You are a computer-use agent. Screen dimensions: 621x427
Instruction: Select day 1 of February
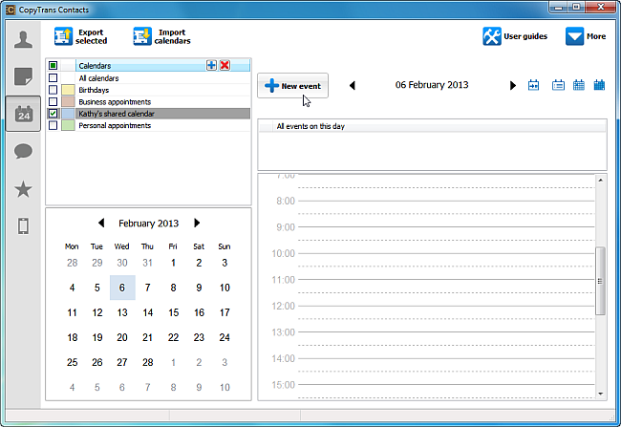coord(174,263)
